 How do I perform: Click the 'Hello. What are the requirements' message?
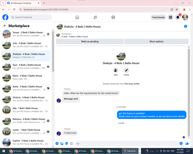[91, 93]
